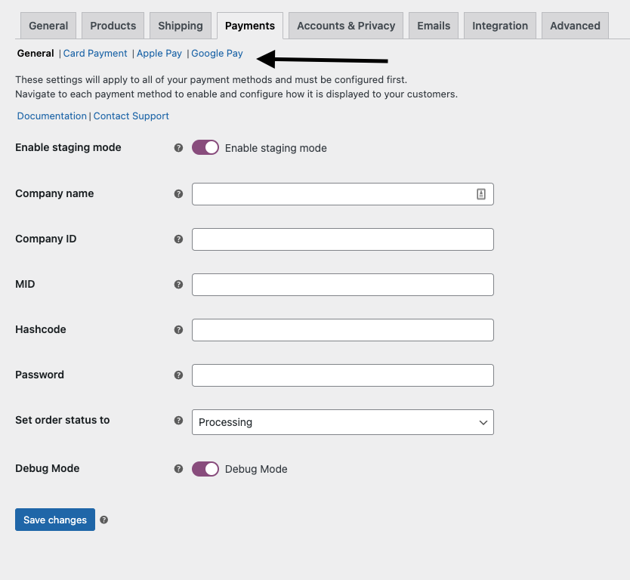Click autofill contact icon in Company name field
Image resolution: width=630 pixels, height=580 pixels.
[x=481, y=194]
